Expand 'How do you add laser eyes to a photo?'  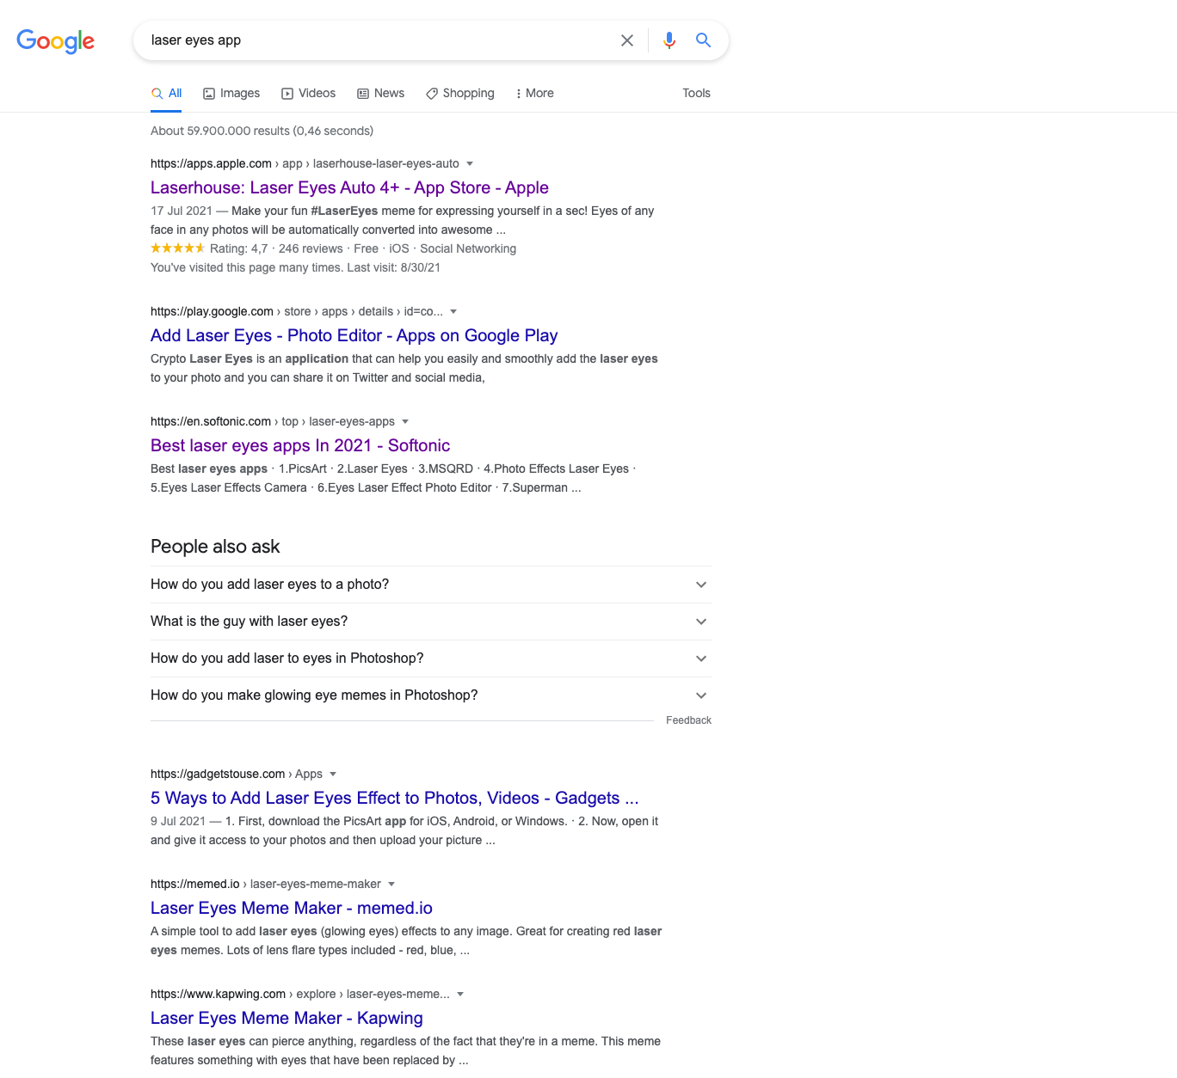pos(701,584)
